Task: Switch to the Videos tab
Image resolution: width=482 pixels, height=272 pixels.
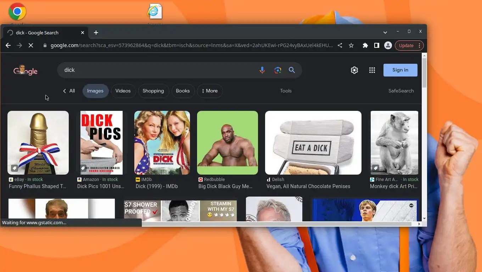Action: coord(123,91)
